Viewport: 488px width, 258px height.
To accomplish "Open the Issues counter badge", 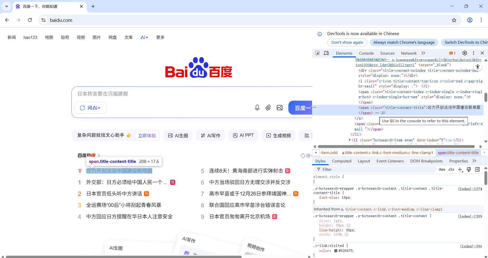I will click(452, 53).
